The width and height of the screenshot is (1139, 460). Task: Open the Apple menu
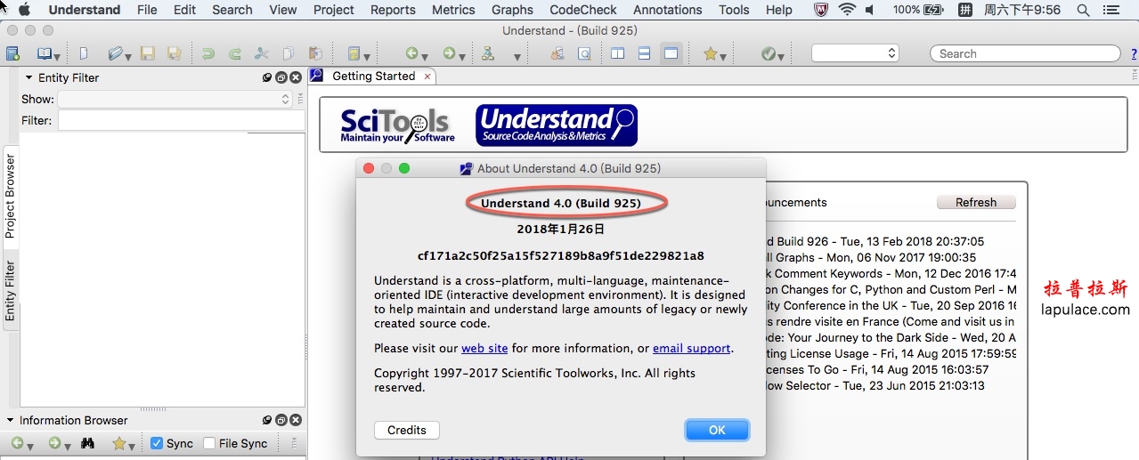24,10
